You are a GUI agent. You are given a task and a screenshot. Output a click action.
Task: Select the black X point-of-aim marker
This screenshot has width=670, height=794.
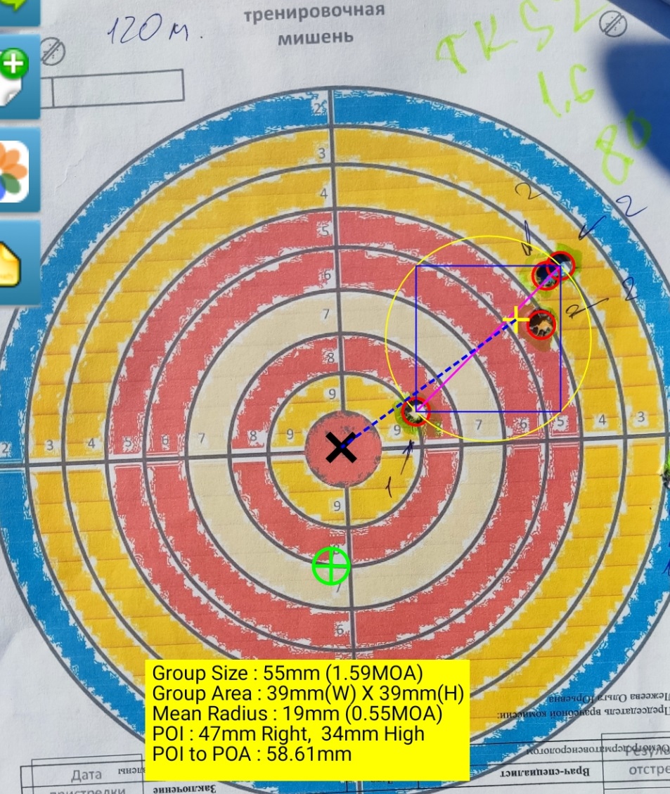(x=341, y=448)
